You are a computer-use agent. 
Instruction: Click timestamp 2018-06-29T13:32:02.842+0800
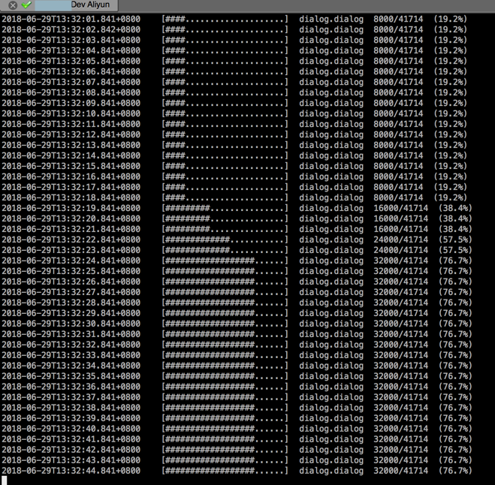(x=71, y=30)
